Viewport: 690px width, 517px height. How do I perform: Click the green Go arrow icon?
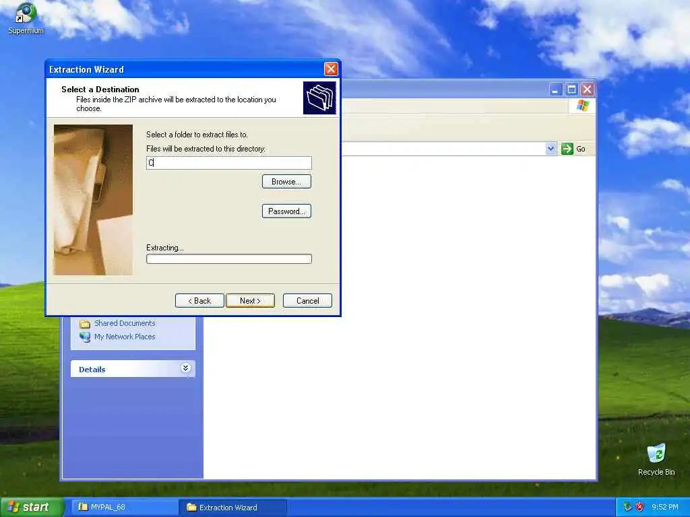click(567, 149)
